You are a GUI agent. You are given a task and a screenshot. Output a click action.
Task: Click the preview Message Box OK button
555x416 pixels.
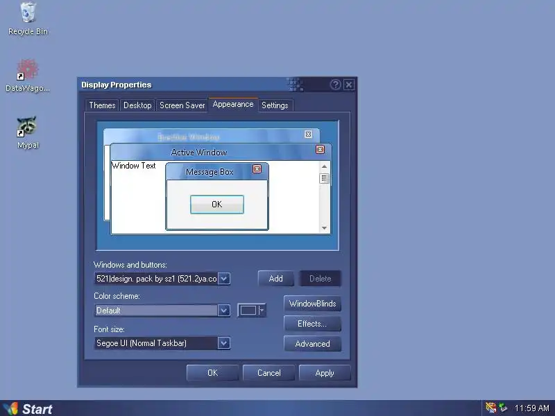217,205
